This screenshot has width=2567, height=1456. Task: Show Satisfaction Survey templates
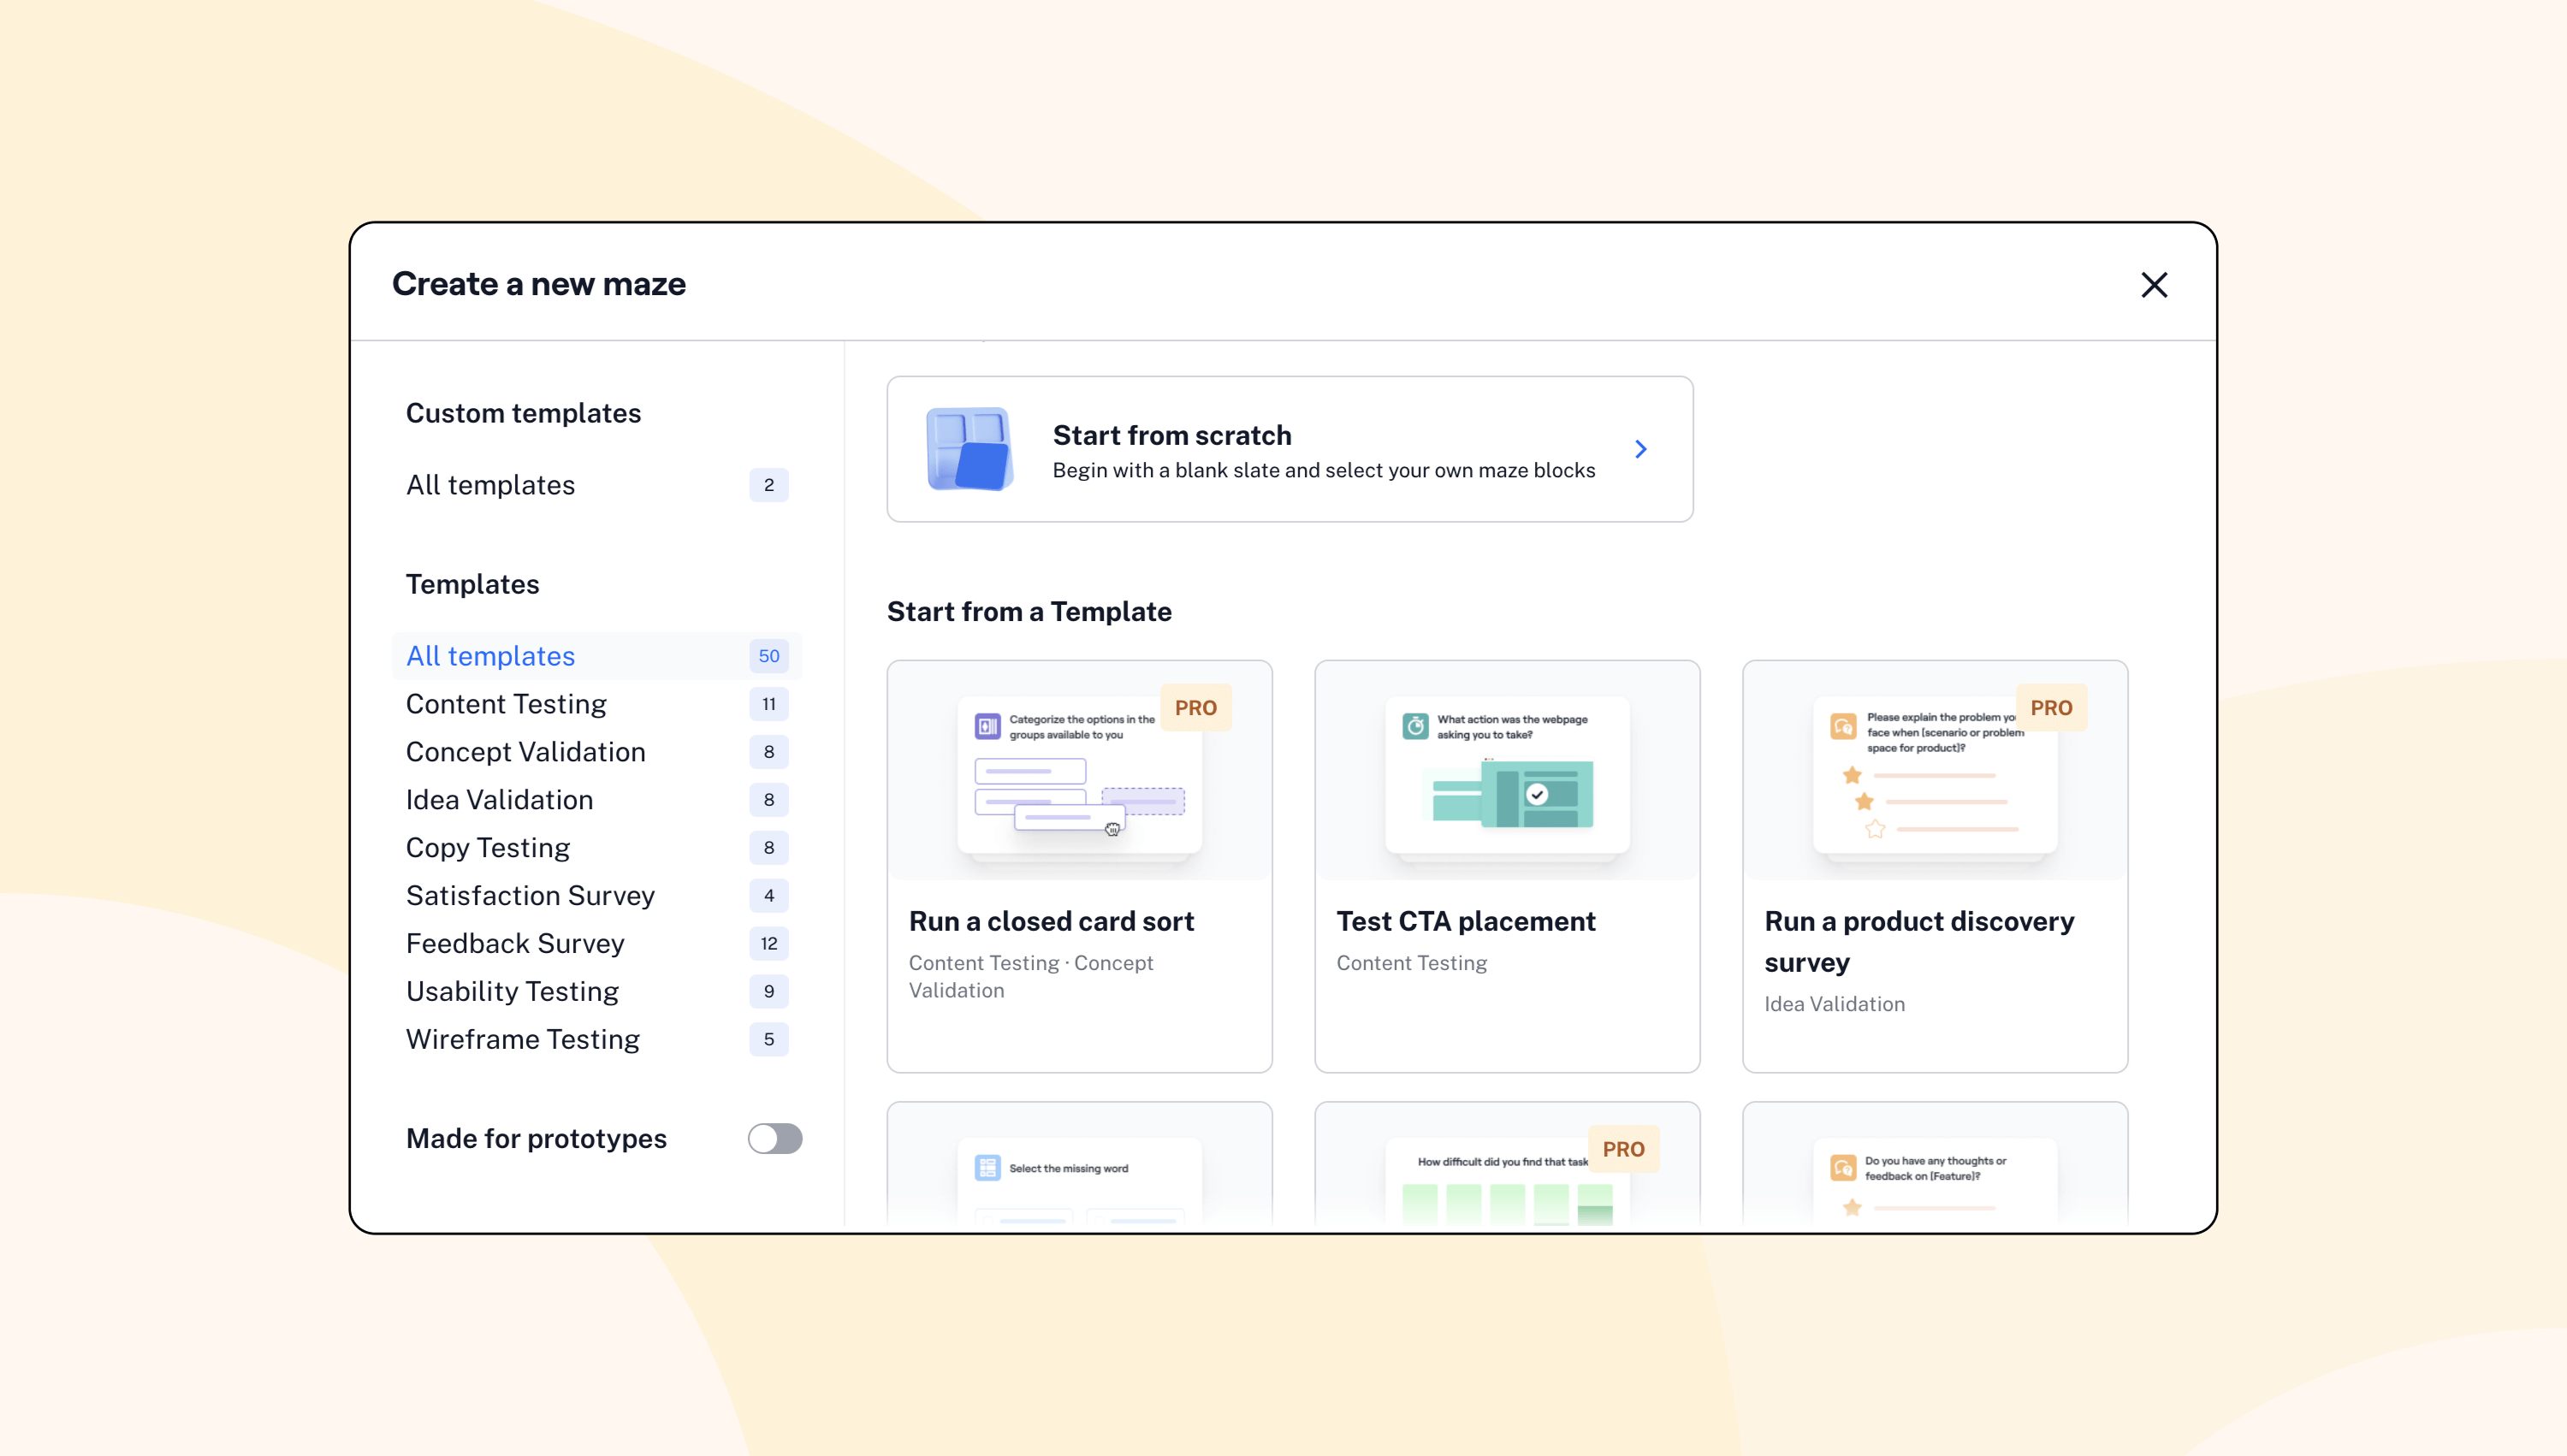pyautogui.click(x=530, y=896)
